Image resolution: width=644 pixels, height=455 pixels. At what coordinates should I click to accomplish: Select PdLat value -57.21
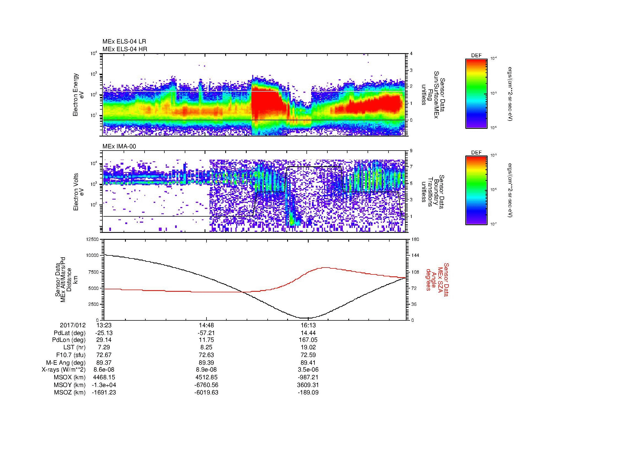[206, 333]
